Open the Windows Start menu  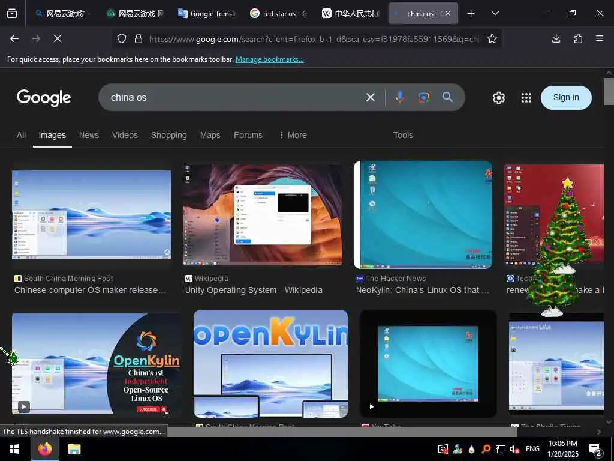click(14, 449)
